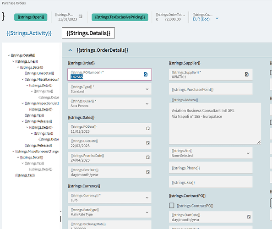Click the PurchasePoint input field

coord(211,89)
